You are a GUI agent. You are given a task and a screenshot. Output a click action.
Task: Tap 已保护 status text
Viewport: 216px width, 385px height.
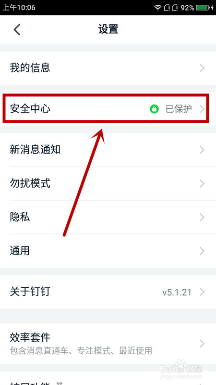point(179,109)
